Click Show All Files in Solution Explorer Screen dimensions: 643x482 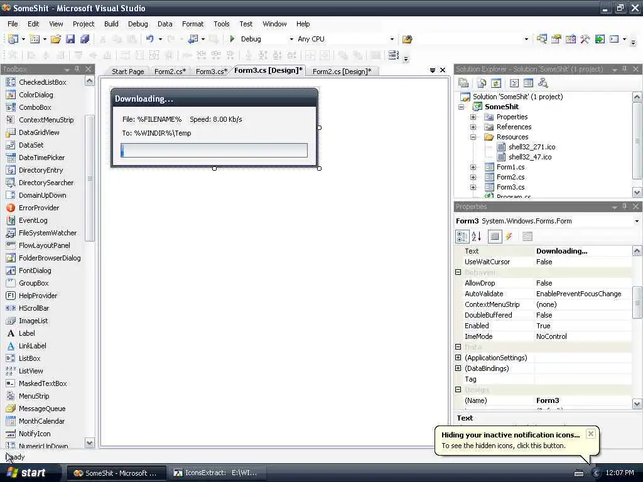[482, 83]
